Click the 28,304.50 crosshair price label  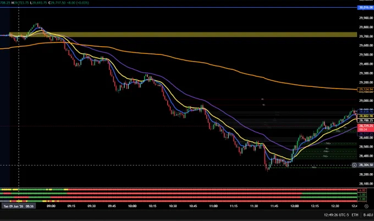[365, 165]
